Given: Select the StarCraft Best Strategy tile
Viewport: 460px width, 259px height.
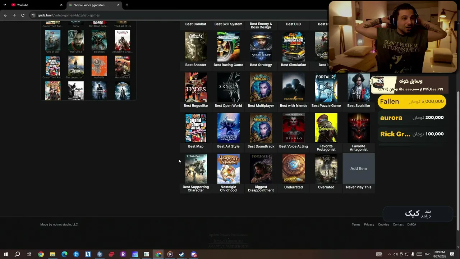Looking at the screenshot, I should (x=261, y=47).
